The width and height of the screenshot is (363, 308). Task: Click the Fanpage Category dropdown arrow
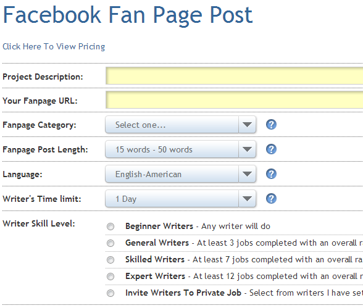tap(247, 125)
